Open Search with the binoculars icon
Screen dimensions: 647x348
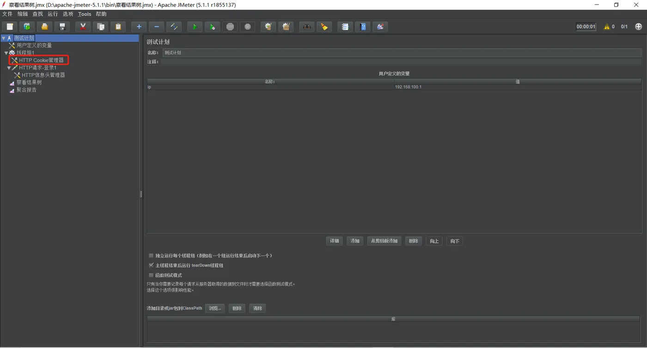point(306,27)
